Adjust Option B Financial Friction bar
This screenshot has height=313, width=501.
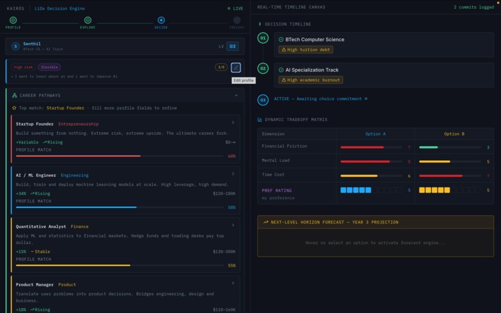450,147
